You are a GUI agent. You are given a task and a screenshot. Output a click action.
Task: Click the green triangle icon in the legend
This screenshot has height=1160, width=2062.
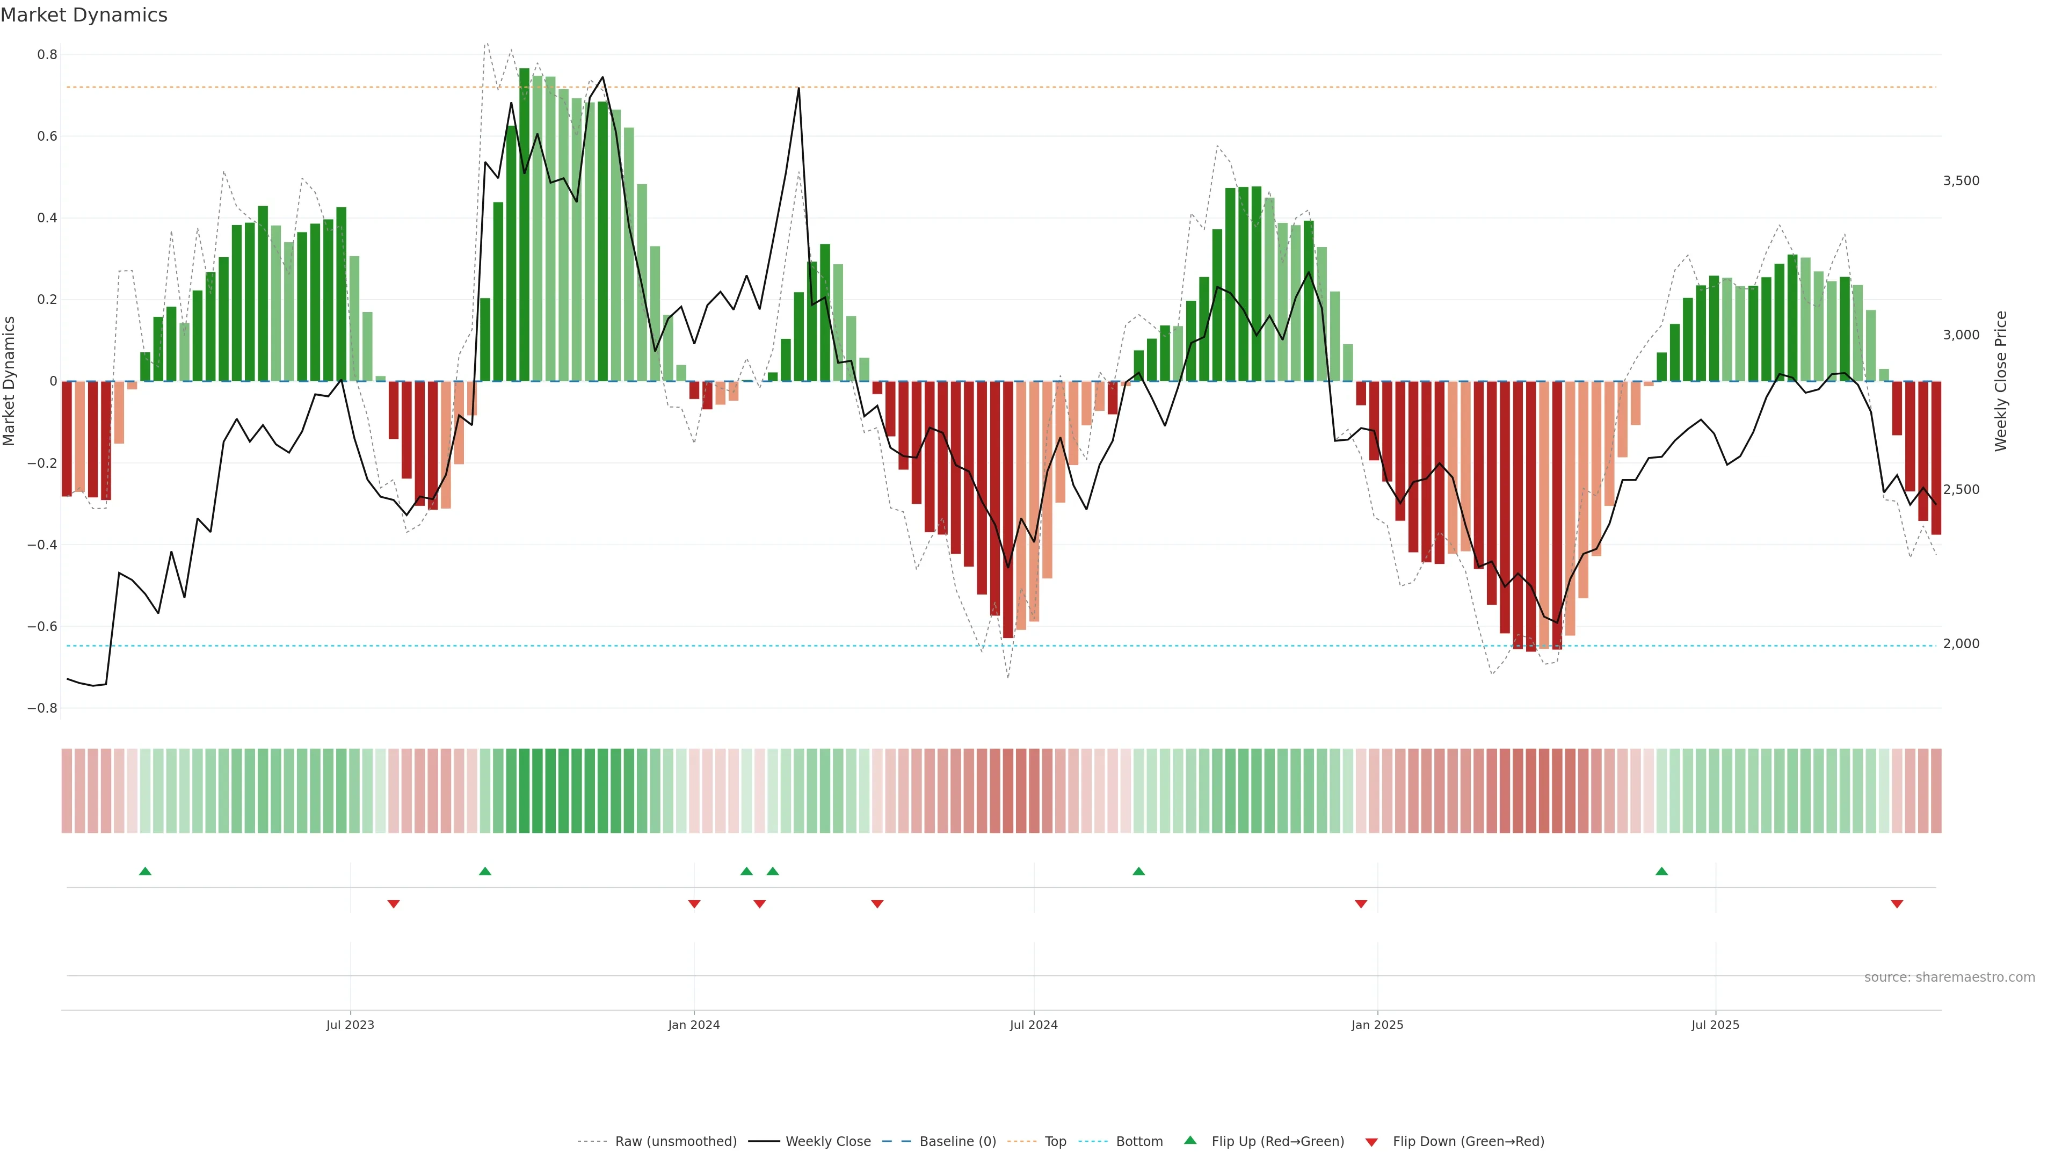click(1190, 1140)
